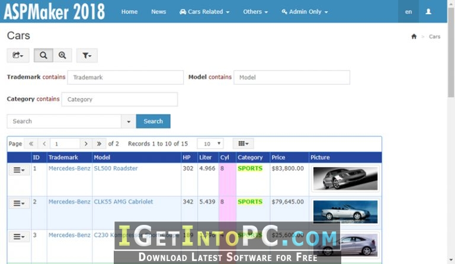Open row 1 options menu
The image size is (455, 264).
coord(19,170)
